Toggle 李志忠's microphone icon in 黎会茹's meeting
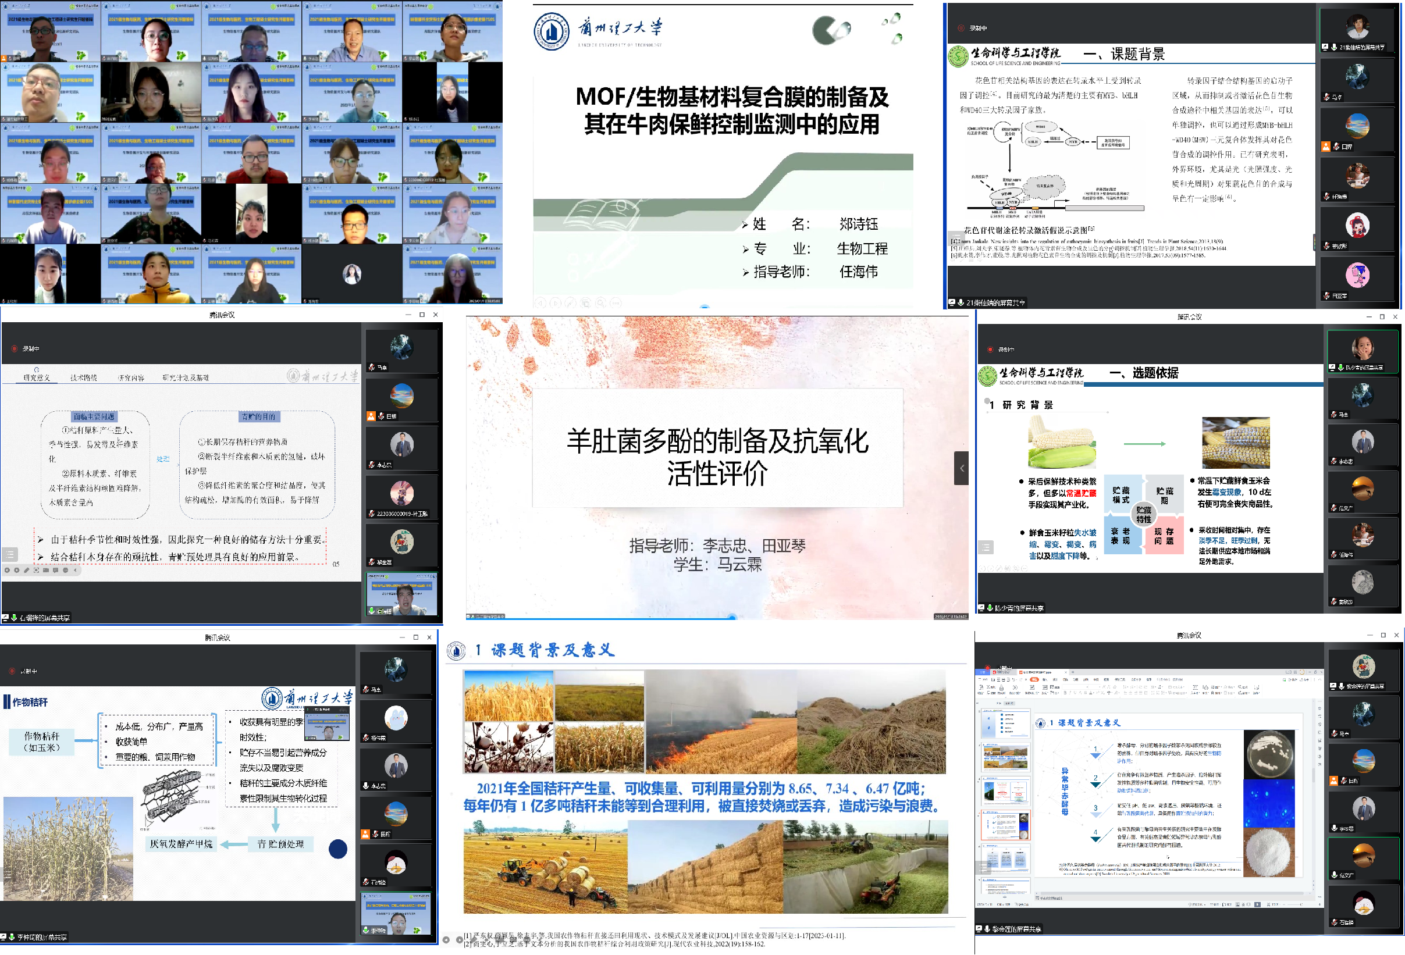 coord(1335,828)
